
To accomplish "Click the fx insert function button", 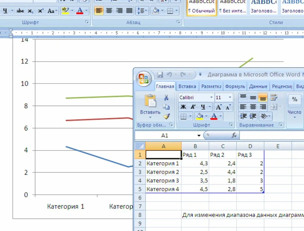I will pyautogui.click(x=234, y=135).
